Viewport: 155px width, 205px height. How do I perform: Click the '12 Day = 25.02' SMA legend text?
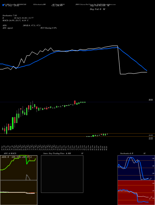[11, 6]
